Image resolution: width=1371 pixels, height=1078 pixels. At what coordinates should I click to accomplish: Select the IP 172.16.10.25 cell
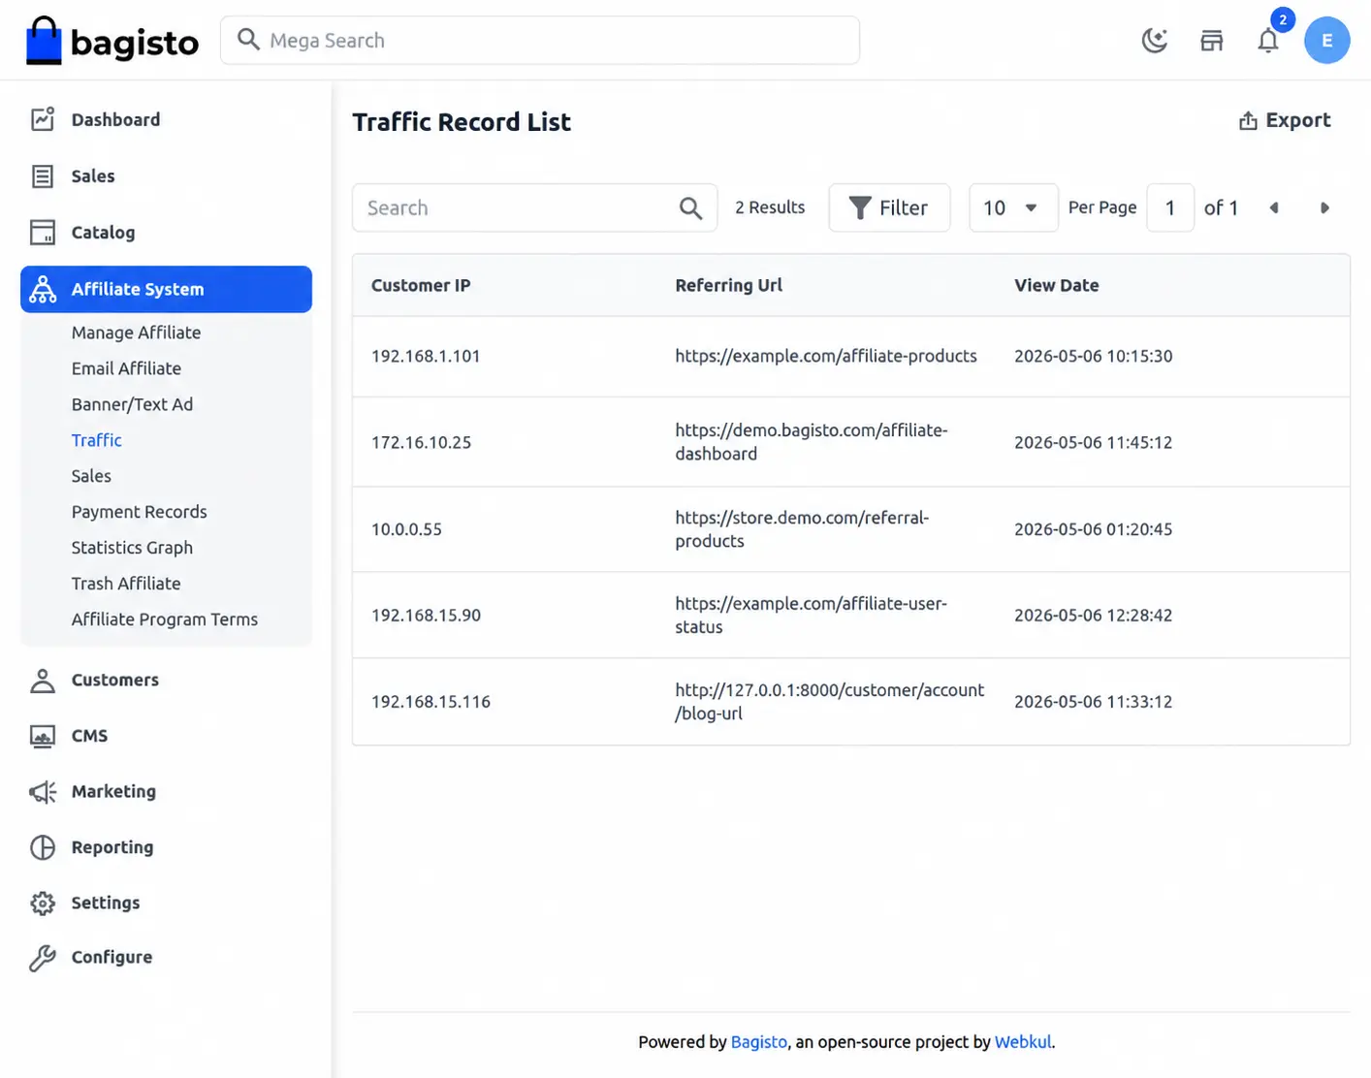pos(421,442)
